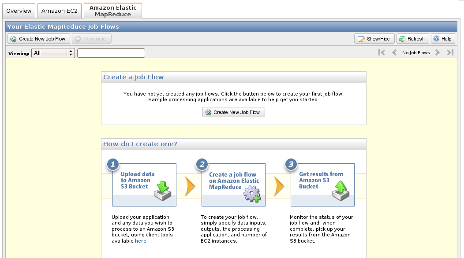The height and width of the screenshot is (258, 464).
Task: Go to the next page arrow
Action: click(438, 52)
